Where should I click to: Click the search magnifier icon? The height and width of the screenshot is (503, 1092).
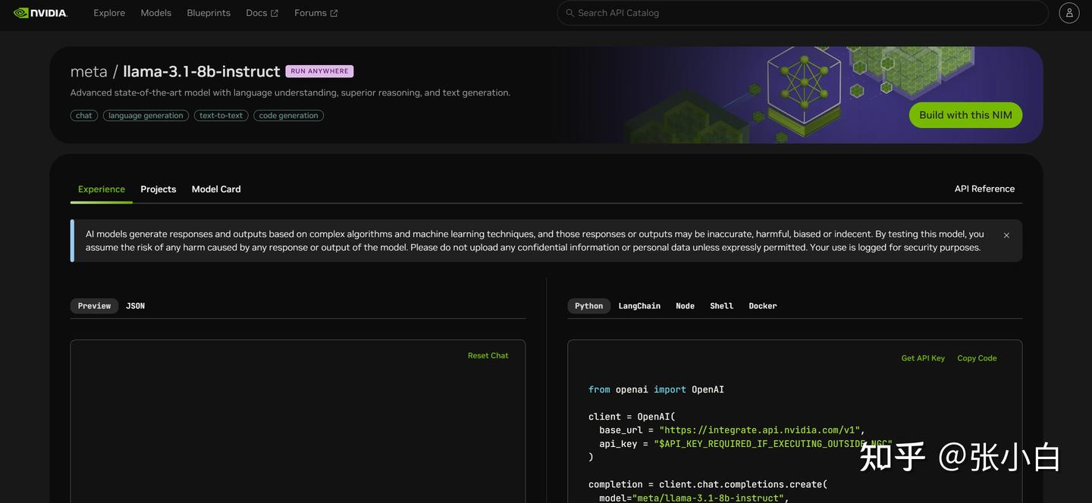tap(570, 13)
